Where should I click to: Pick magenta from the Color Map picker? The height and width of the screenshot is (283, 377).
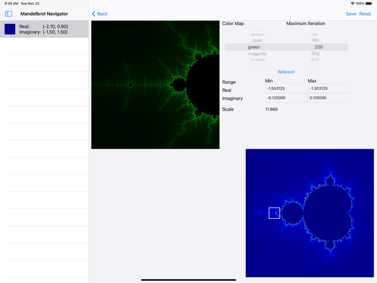coord(257,54)
